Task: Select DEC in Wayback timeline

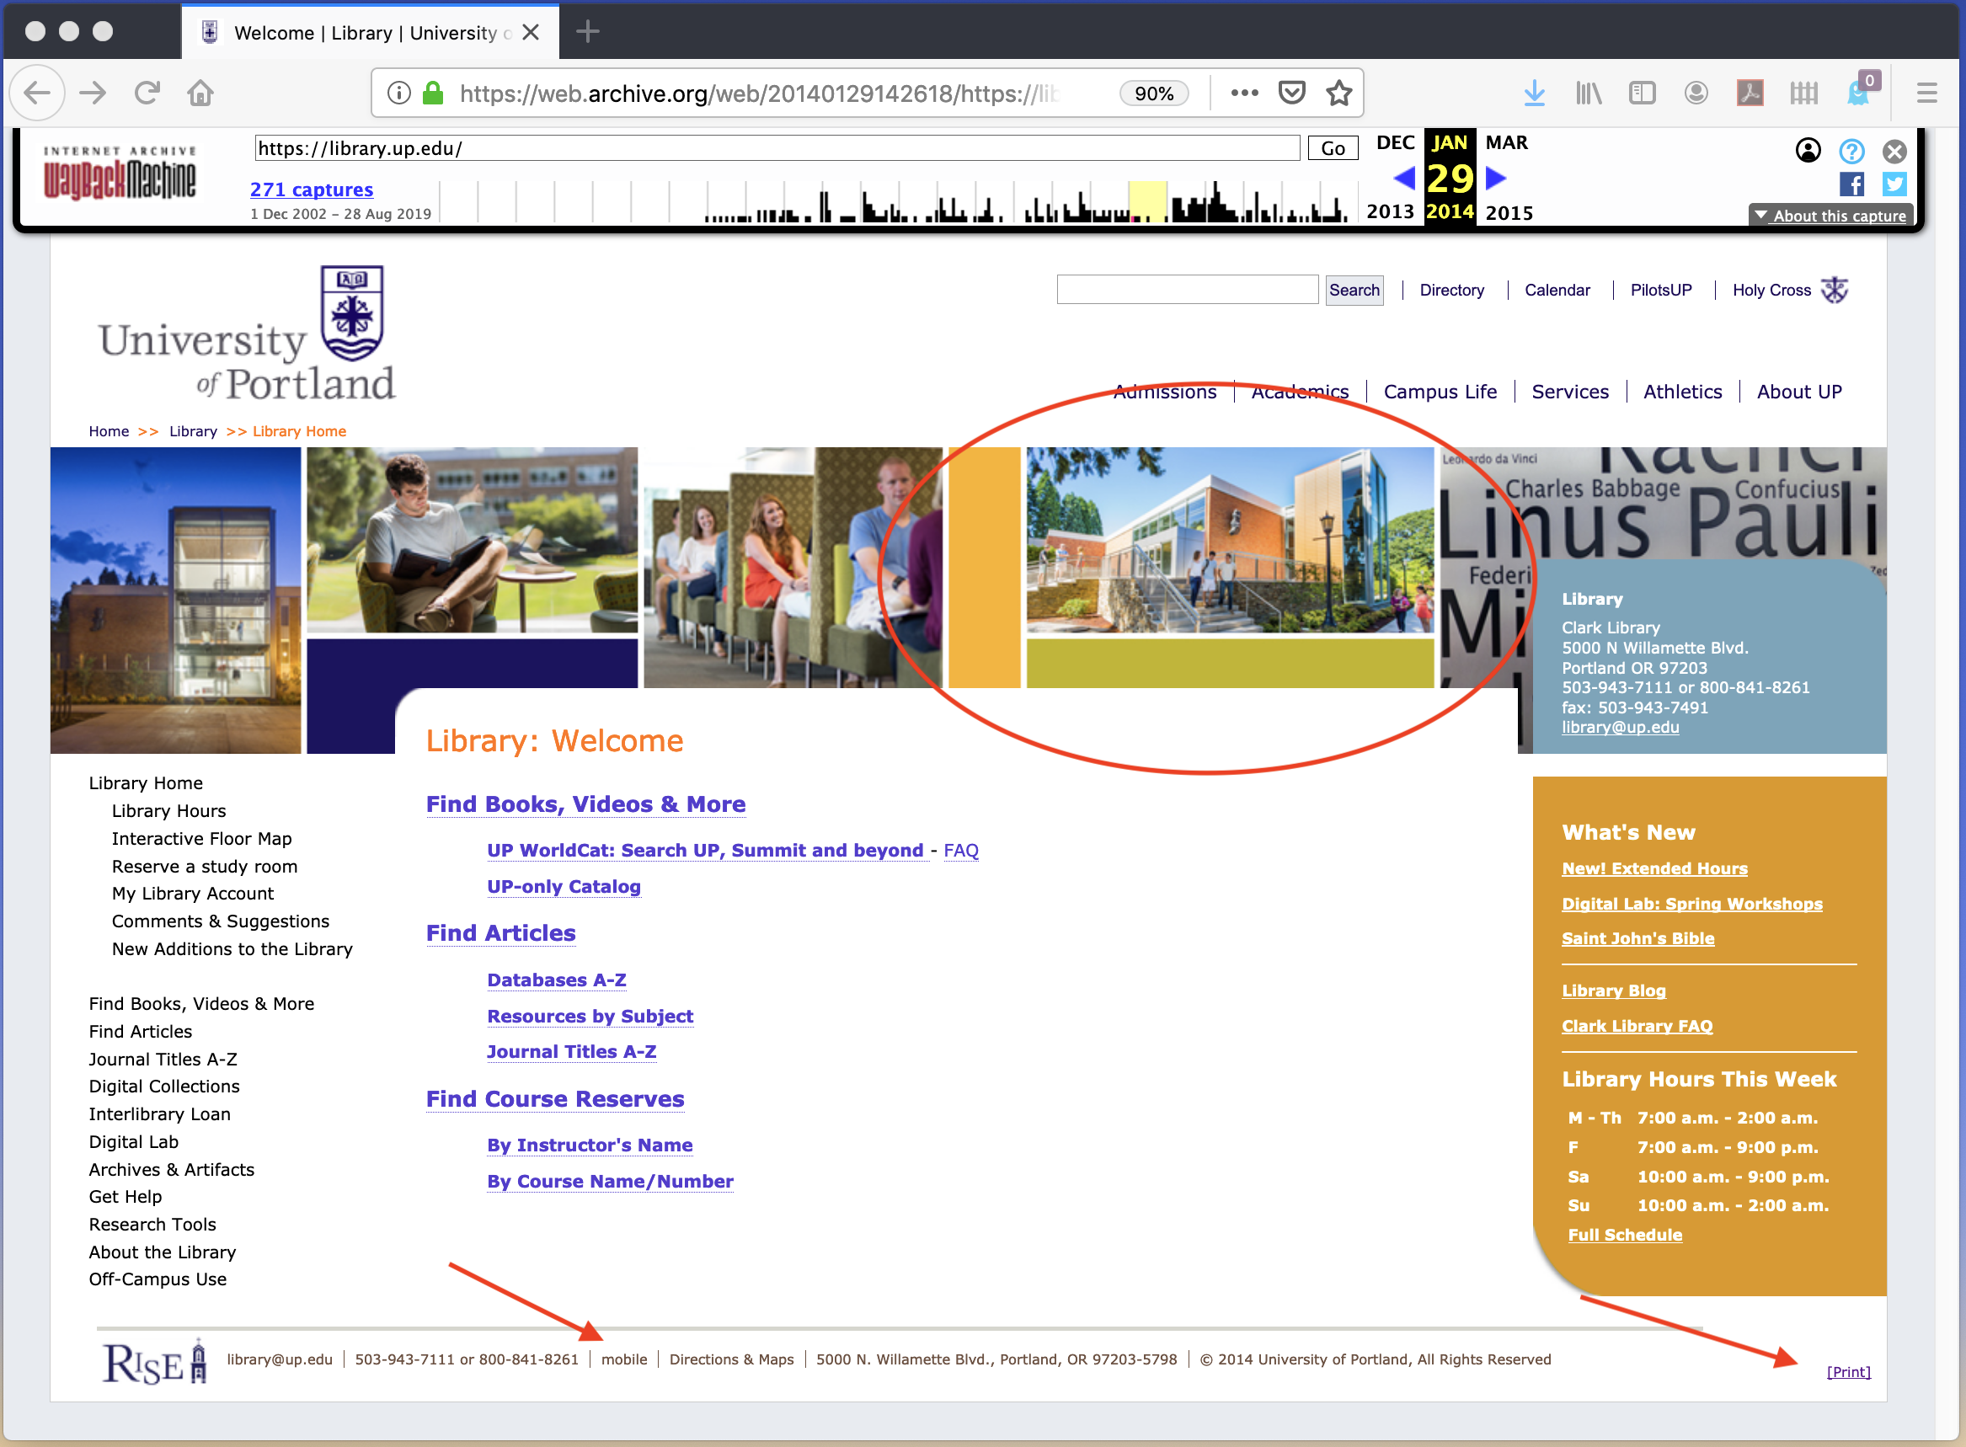Action: [x=1395, y=141]
